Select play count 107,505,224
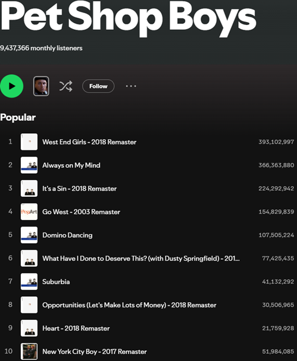Image resolution: width=297 pixels, height=361 pixels. coord(276,235)
